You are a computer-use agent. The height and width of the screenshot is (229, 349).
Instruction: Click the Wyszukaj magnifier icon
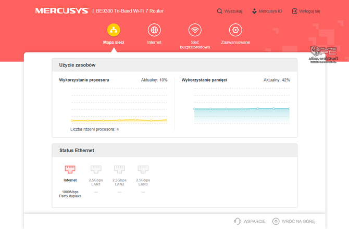coord(219,11)
